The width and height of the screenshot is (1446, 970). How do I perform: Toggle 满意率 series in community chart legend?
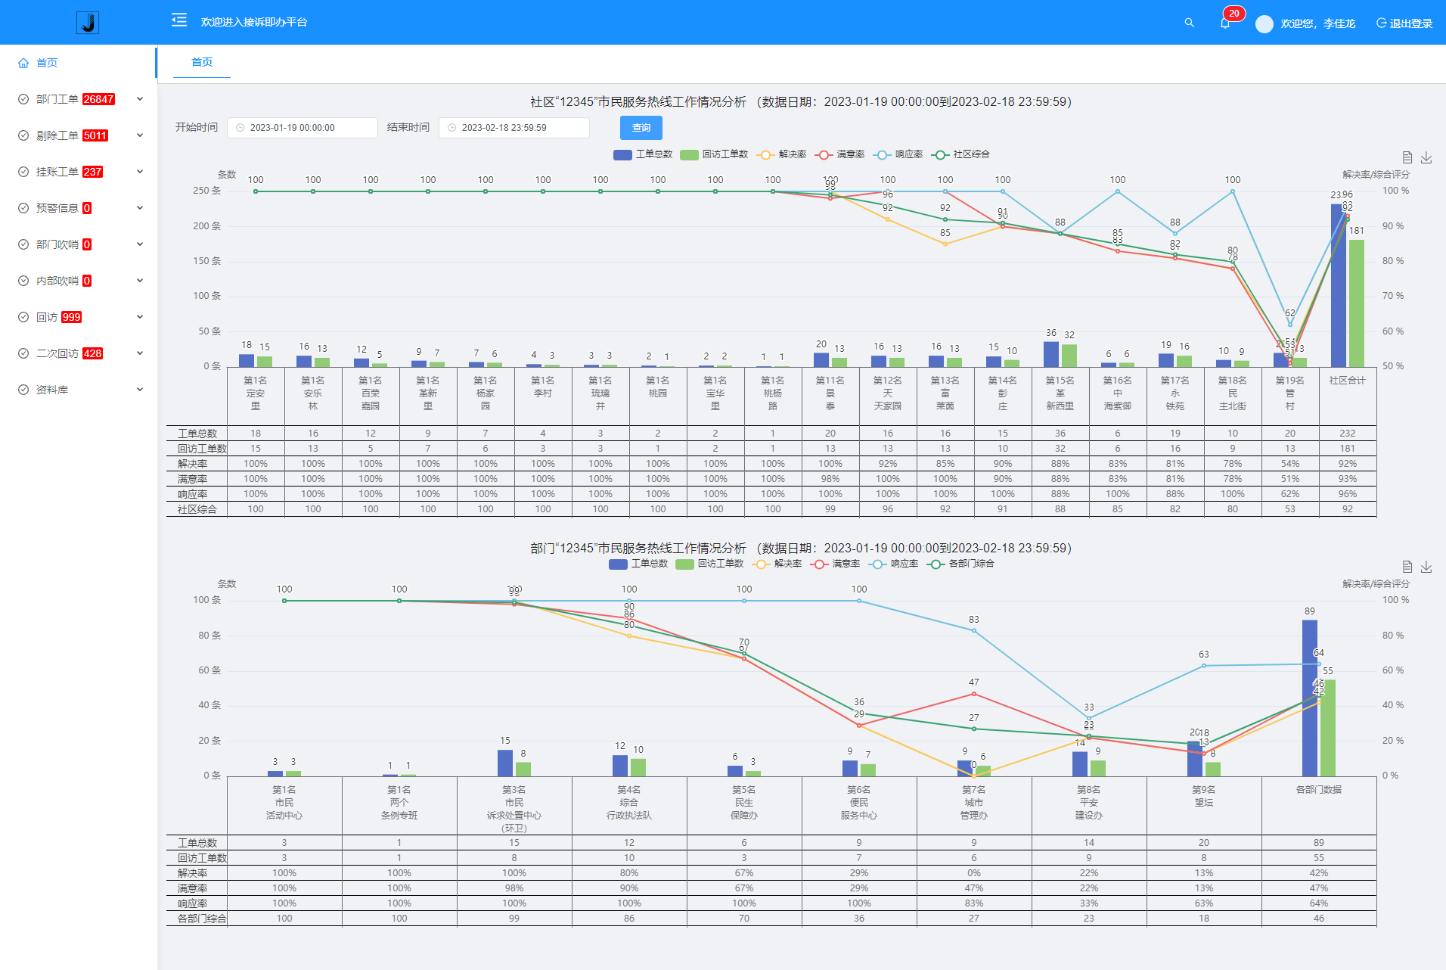pos(839,154)
